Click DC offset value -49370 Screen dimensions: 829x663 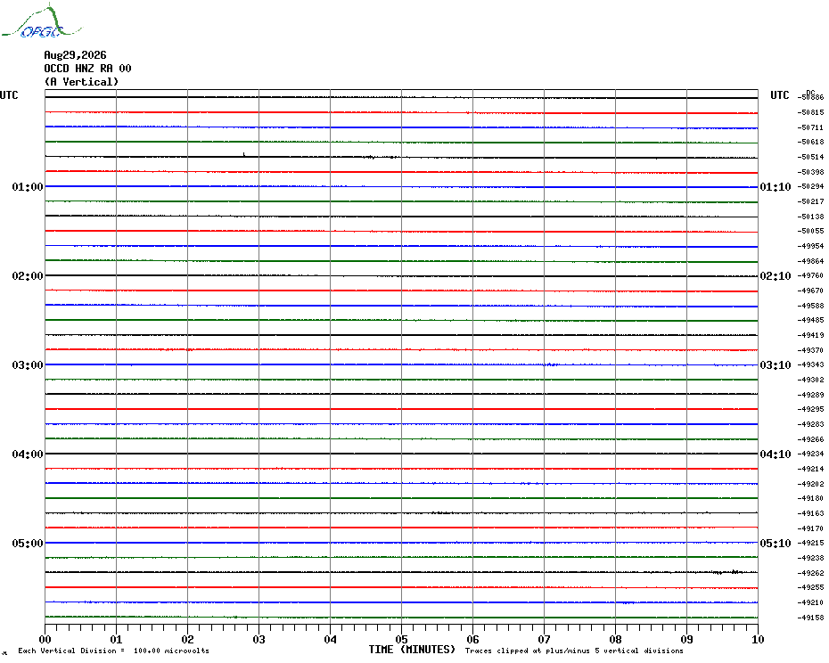(x=811, y=350)
